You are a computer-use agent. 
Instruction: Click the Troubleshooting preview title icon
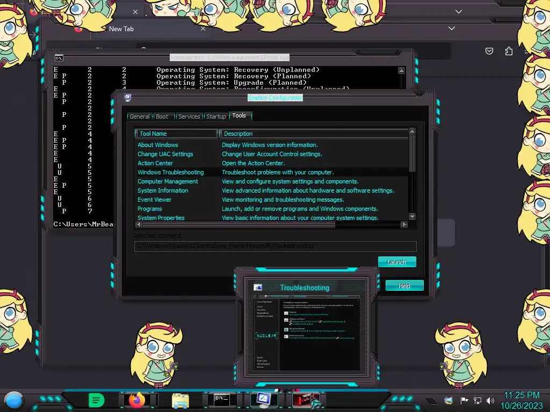point(258,288)
